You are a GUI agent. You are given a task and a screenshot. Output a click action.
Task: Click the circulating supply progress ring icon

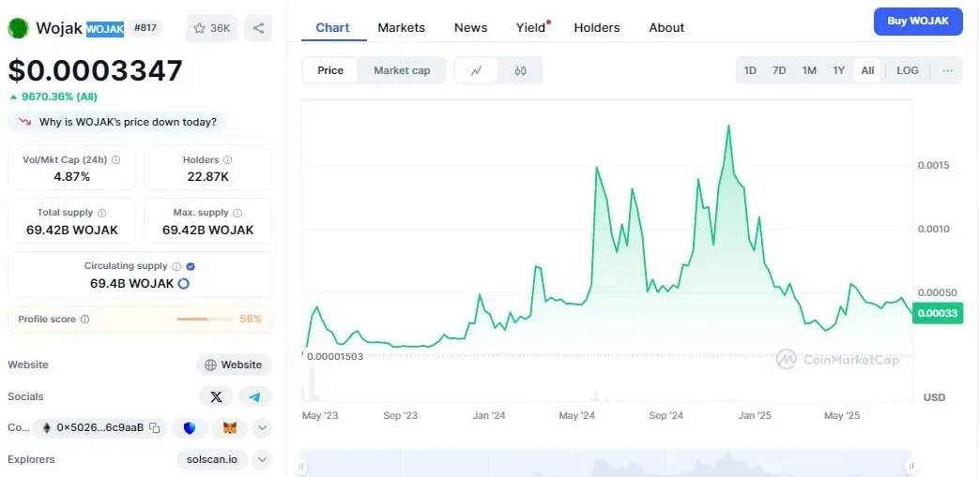coord(184,284)
